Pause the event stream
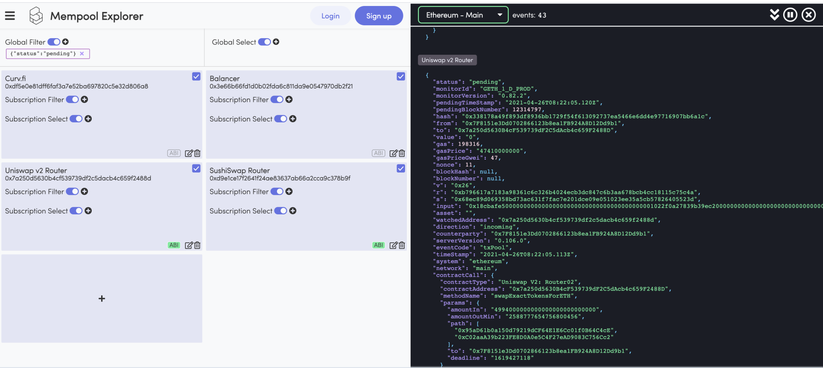 [790, 15]
